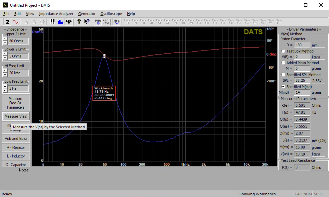Click the piano keys toolbar icon
The width and height of the screenshot is (329, 197).
pyautogui.click(x=53, y=22)
